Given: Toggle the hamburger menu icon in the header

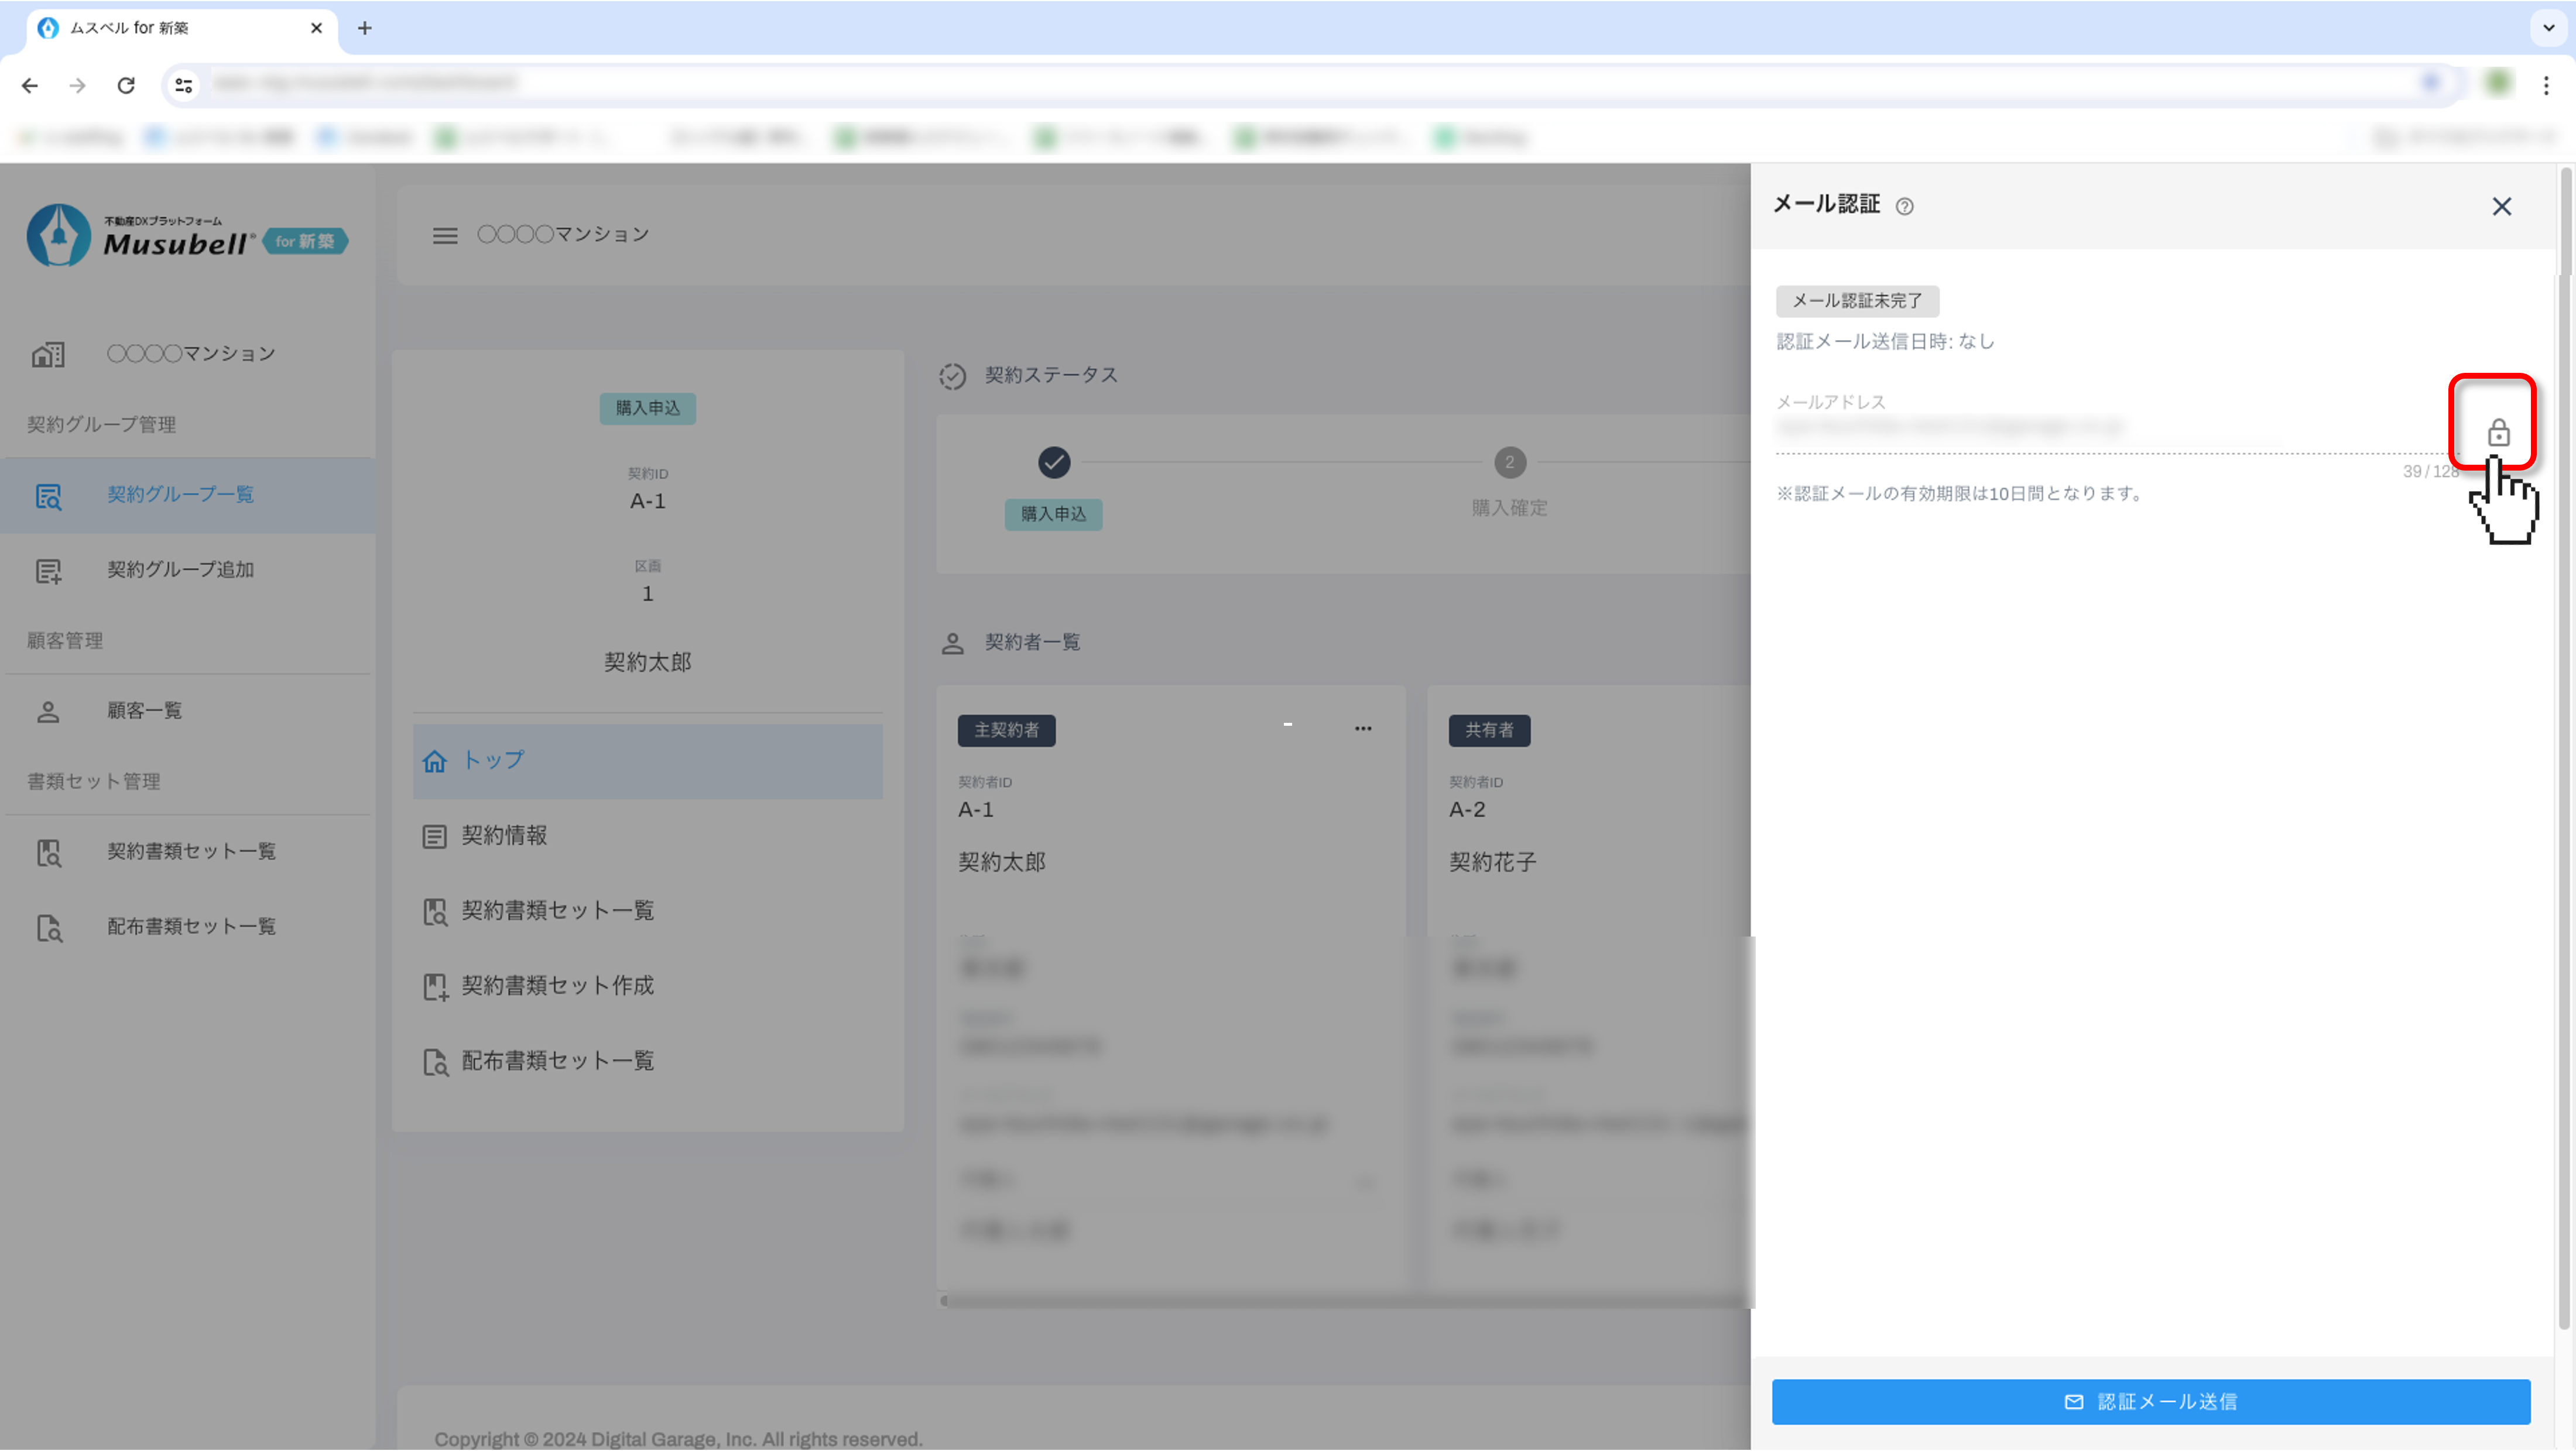Looking at the screenshot, I should (445, 235).
